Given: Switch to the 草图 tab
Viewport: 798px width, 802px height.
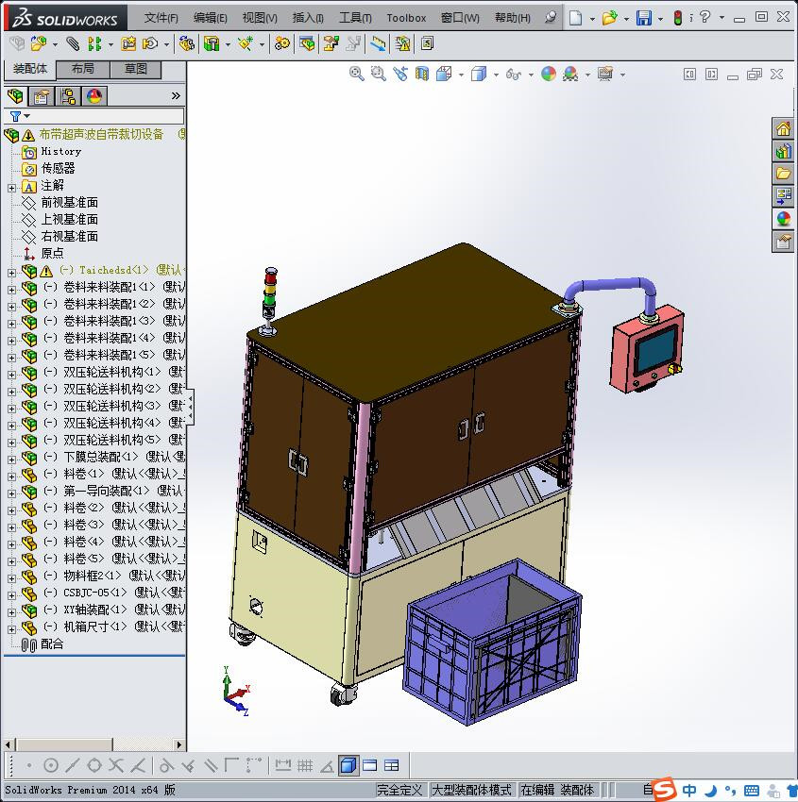Looking at the screenshot, I should 136,69.
